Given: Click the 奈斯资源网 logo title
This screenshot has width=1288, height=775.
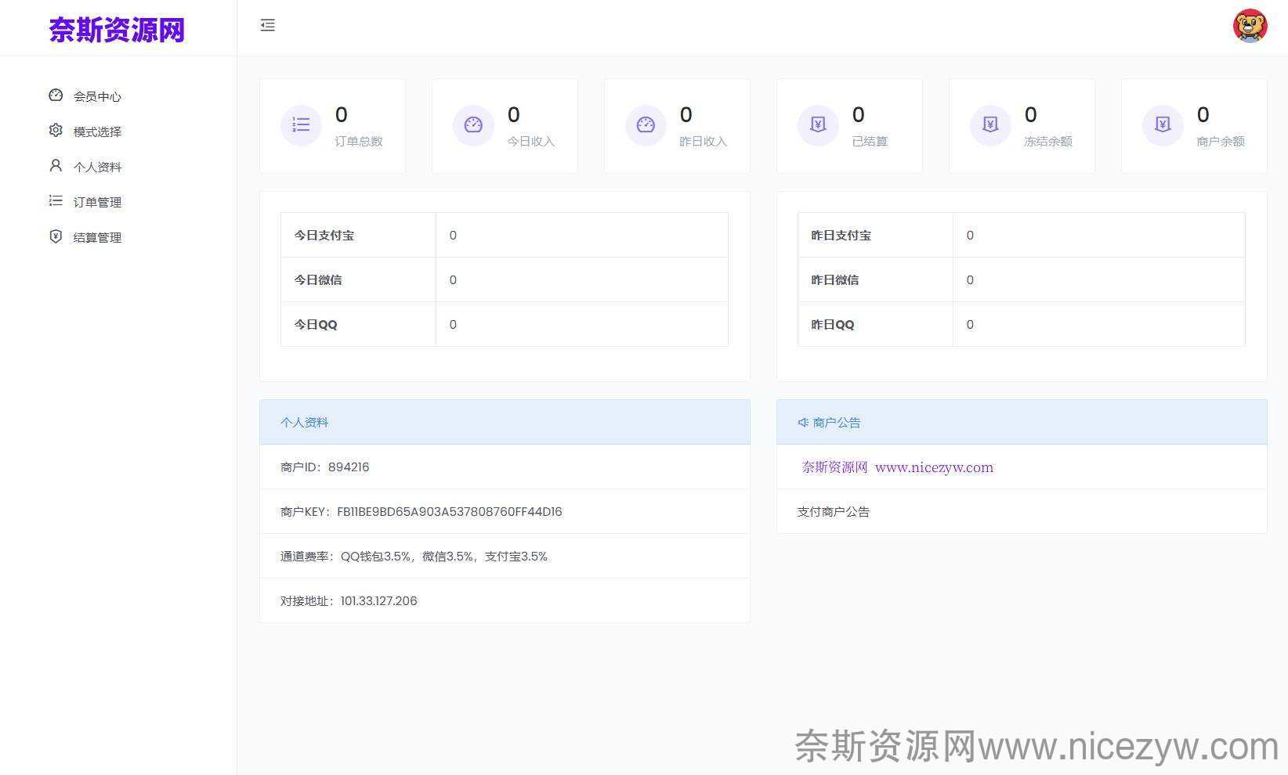Looking at the screenshot, I should [x=117, y=30].
